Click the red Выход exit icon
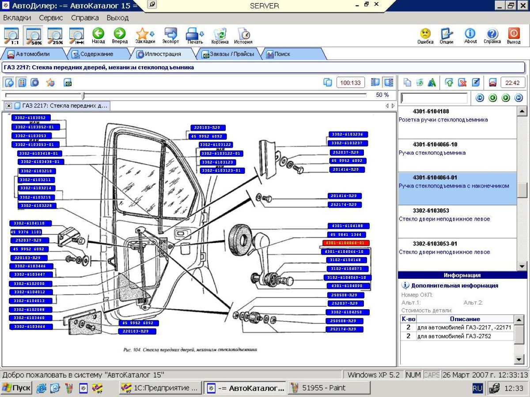 coord(514,36)
